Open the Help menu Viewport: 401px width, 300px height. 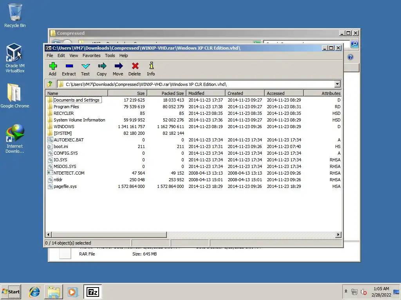(123, 55)
